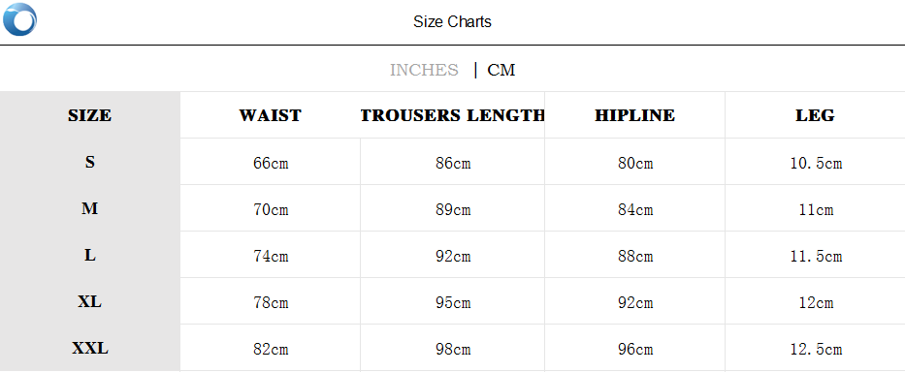Image resolution: width=905 pixels, height=372 pixels.
Task: Click the 12cm leg cell
Action: click(x=816, y=303)
